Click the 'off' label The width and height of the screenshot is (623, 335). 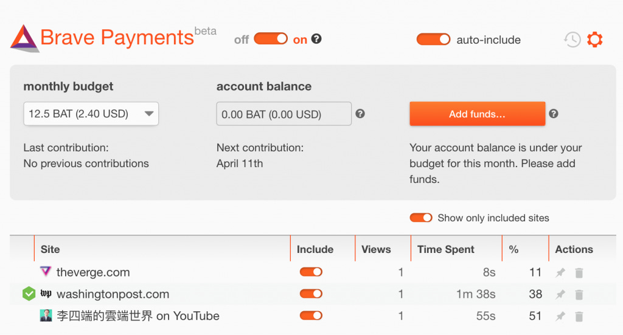pyautogui.click(x=241, y=40)
